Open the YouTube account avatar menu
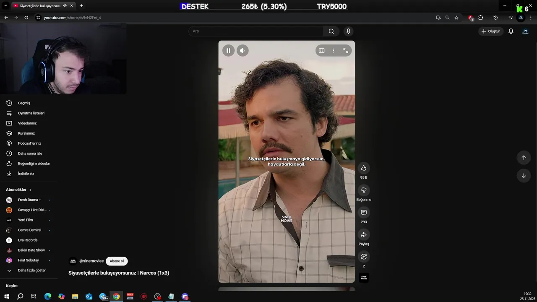 point(525,31)
